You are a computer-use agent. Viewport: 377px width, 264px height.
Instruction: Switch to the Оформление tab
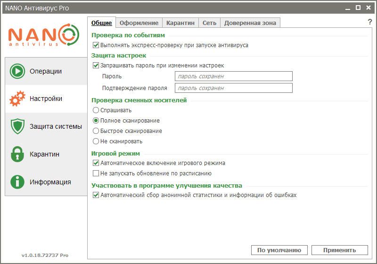(139, 23)
